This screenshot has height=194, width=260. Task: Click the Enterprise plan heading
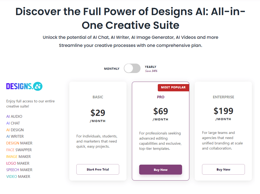pos(223,97)
